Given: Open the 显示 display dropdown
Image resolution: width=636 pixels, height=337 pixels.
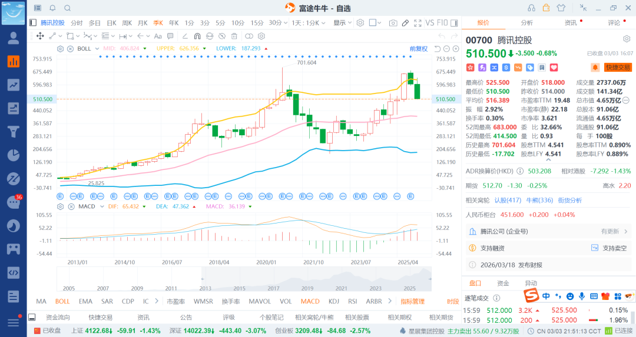Looking at the screenshot, I should pyautogui.click(x=342, y=23).
